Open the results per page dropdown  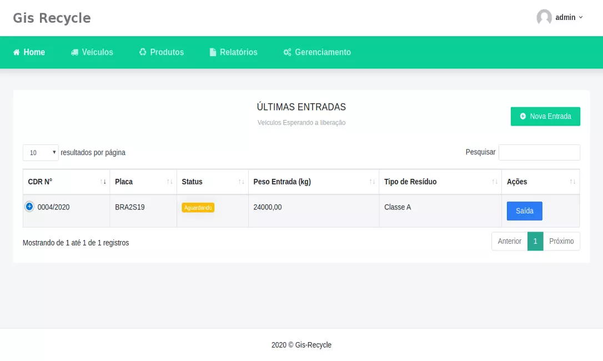41,153
